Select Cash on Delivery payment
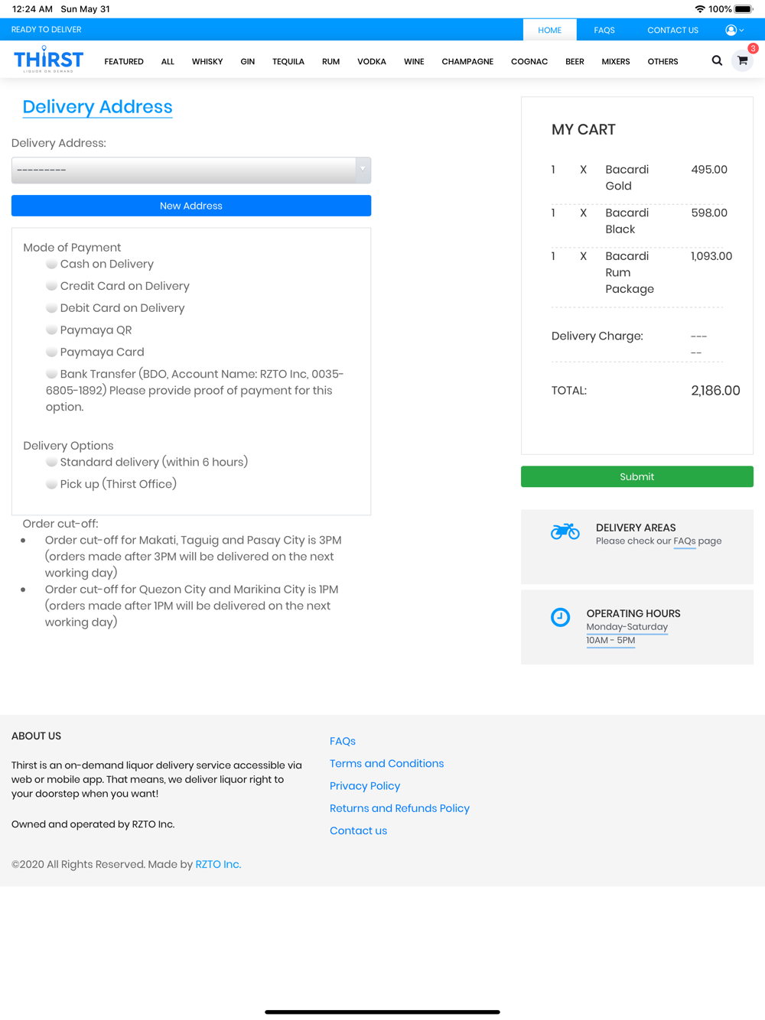Viewport: 765px width, 1020px height. click(x=51, y=264)
